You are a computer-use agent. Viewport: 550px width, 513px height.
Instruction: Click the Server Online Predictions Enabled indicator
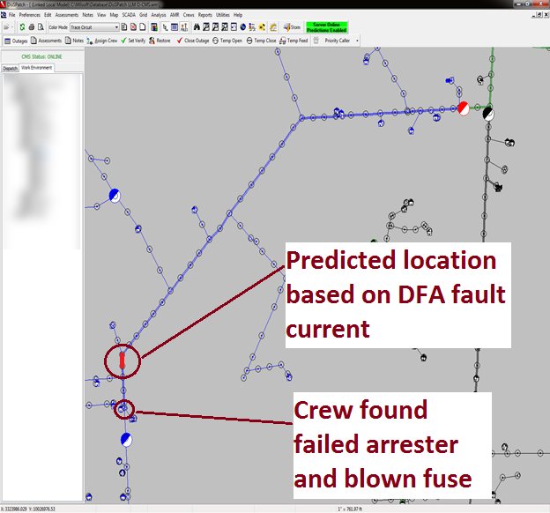[326, 27]
